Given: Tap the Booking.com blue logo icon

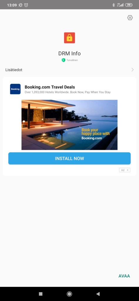Looking at the screenshot, I should 15,89.
